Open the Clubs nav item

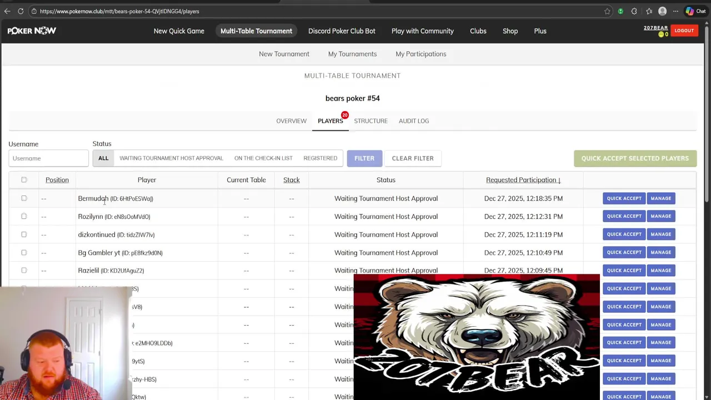point(478,31)
